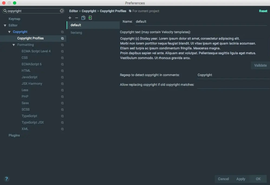Add a new copyright profile
This screenshot has height=185, width=270.
[70, 18]
